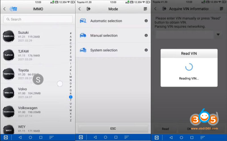This screenshot has width=227, height=141.
Task: Show info for Automatic selection
Action: click(x=146, y=21)
